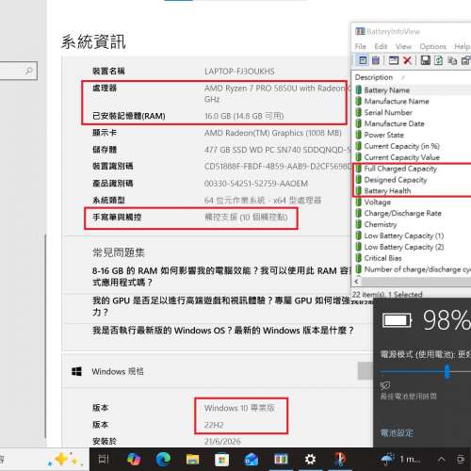Select the Number of charge/discharge cycles row
Viewport: 471px width, 471px height.
(x=413, y=269)
